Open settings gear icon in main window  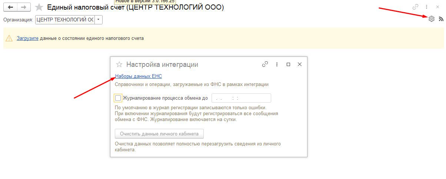431,19
